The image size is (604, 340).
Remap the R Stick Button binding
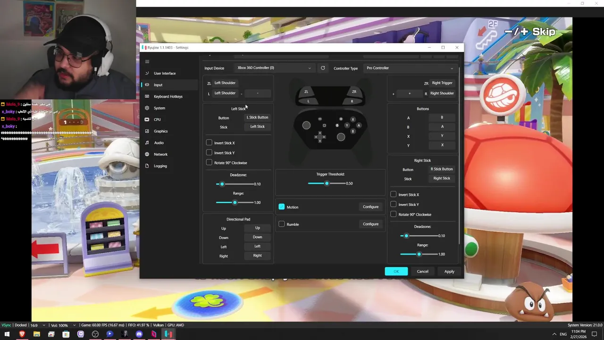tap(442, 169)
